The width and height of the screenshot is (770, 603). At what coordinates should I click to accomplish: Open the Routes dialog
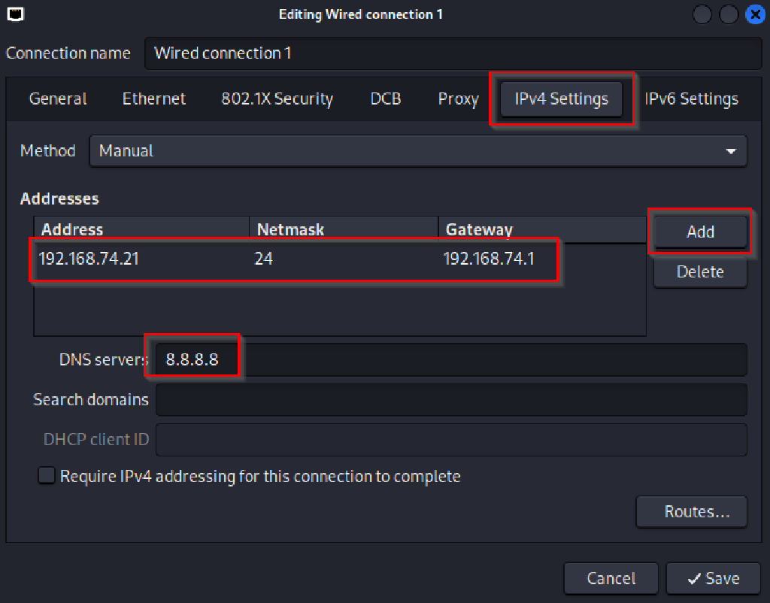pos(690,511)
